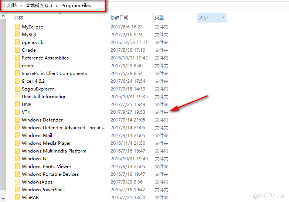Select the Windows Defender folder name

click(x=42, y=120)
